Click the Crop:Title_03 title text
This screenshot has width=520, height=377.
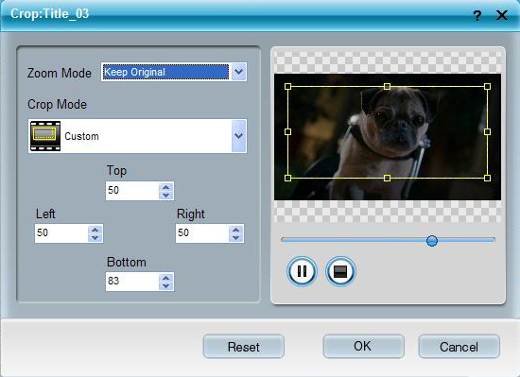click(x=50, y=14)
